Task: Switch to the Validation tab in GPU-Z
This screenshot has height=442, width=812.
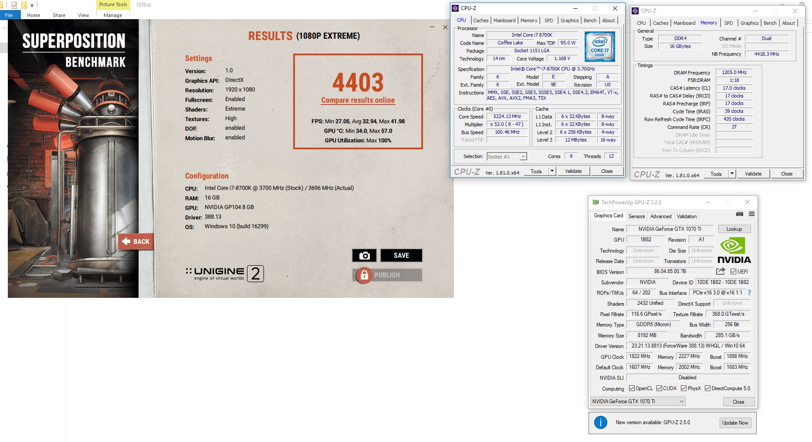Action: point(687,216)
